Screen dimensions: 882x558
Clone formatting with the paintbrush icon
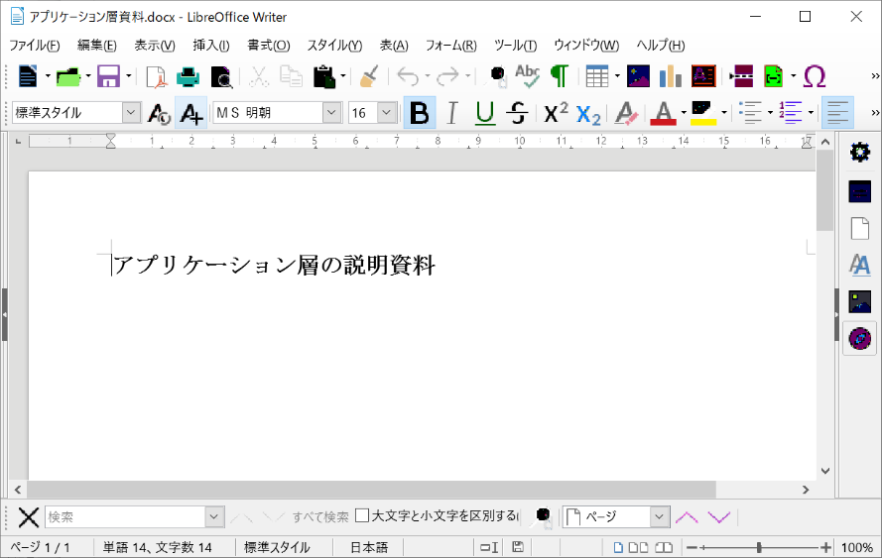click(369, 76)
